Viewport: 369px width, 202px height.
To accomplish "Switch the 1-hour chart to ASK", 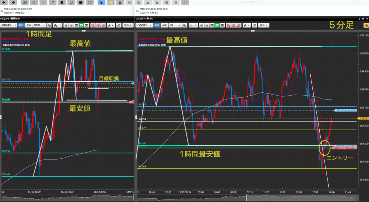I will tap(28, 25).
